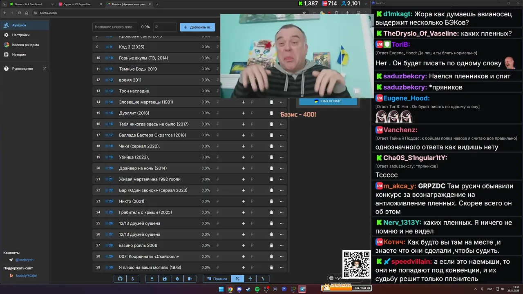523x294 pixels.
Task: Go back with the browser back arrow
Action: coord(4,13)
